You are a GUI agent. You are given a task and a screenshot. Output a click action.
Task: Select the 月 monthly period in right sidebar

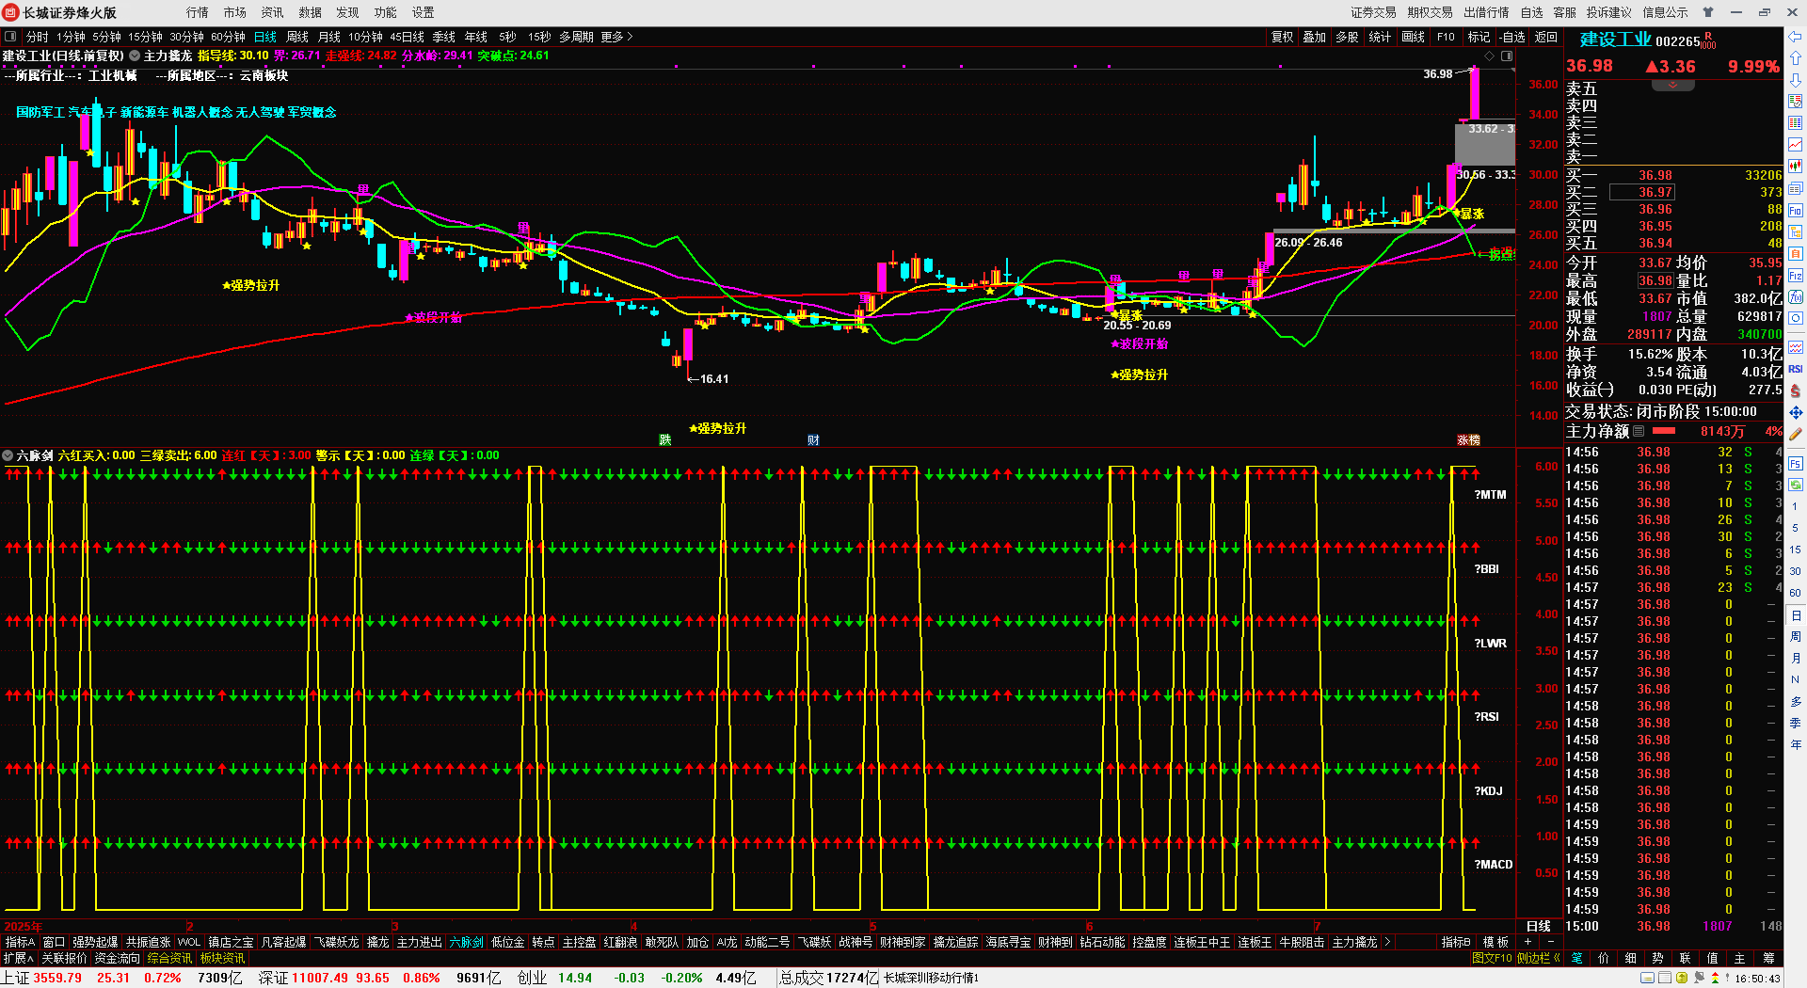[1796, 659]
